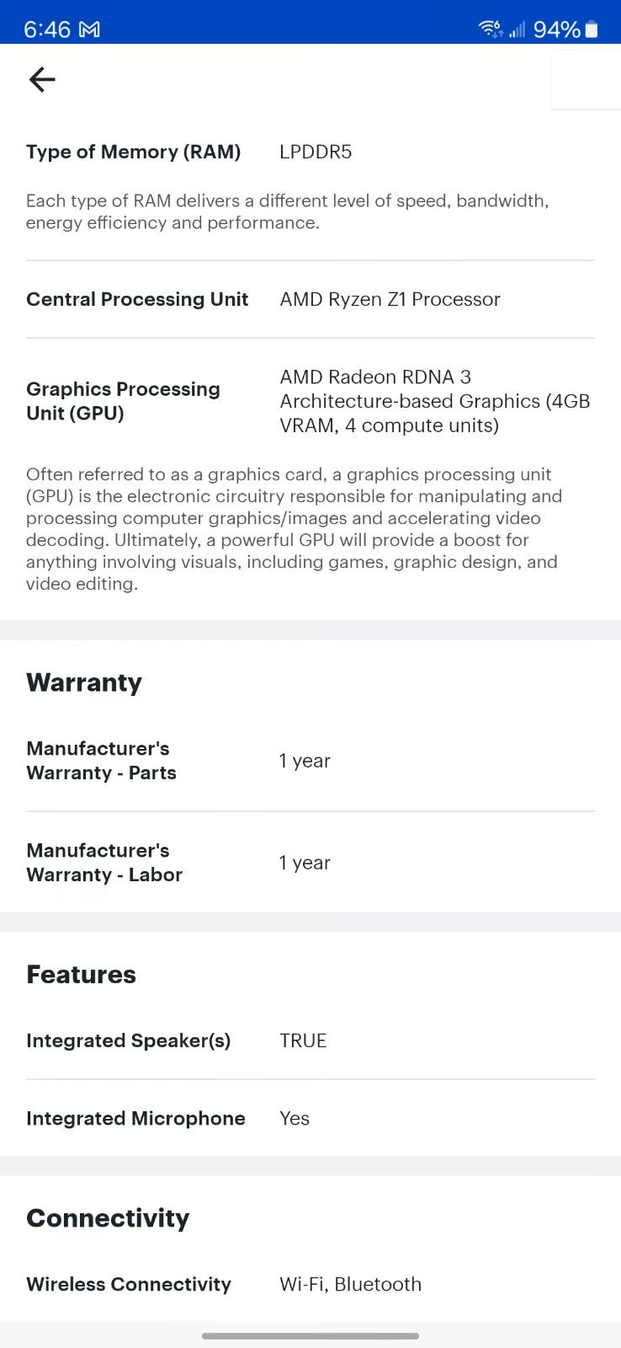Tap the LPDDR5 memory value
This screenshot has width=621, height=1348.
316,152
